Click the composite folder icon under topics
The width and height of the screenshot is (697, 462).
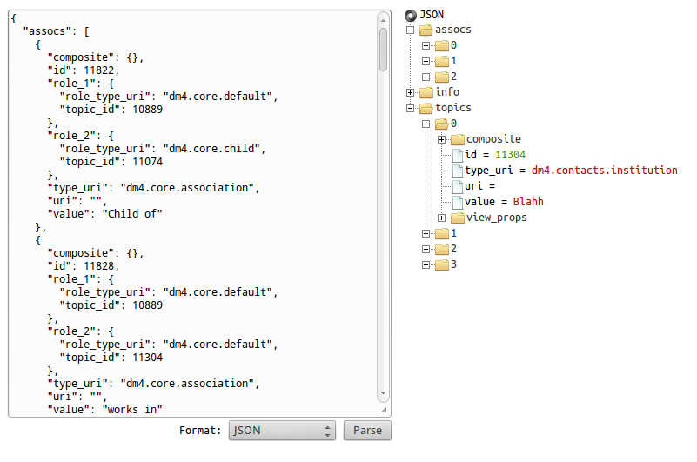[458, 139]
